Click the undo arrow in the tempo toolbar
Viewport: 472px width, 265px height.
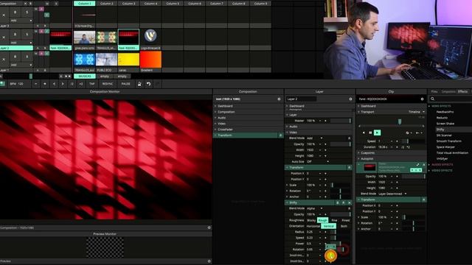(x=148, y=84)
